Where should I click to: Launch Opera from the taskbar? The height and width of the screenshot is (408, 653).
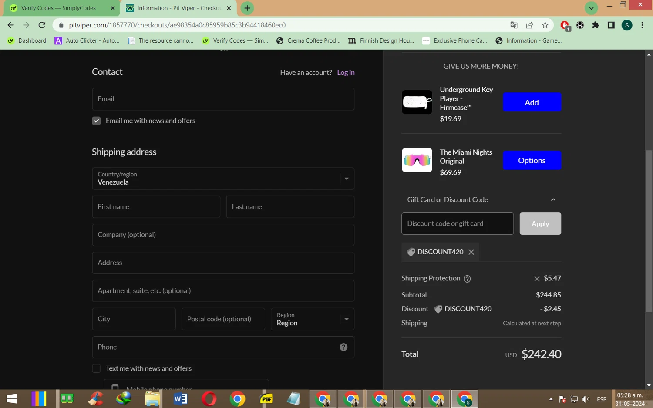click(x=209, y=399)
